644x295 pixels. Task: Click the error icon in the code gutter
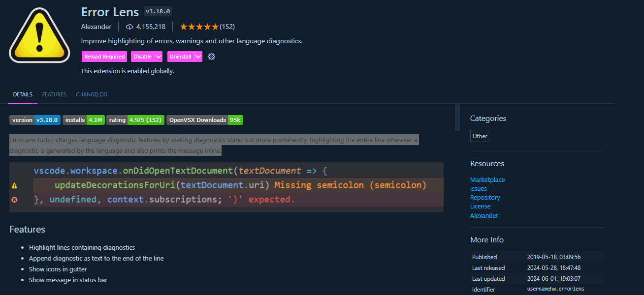coord(14,200)
